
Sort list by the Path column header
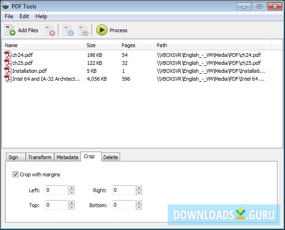point(213,45)
